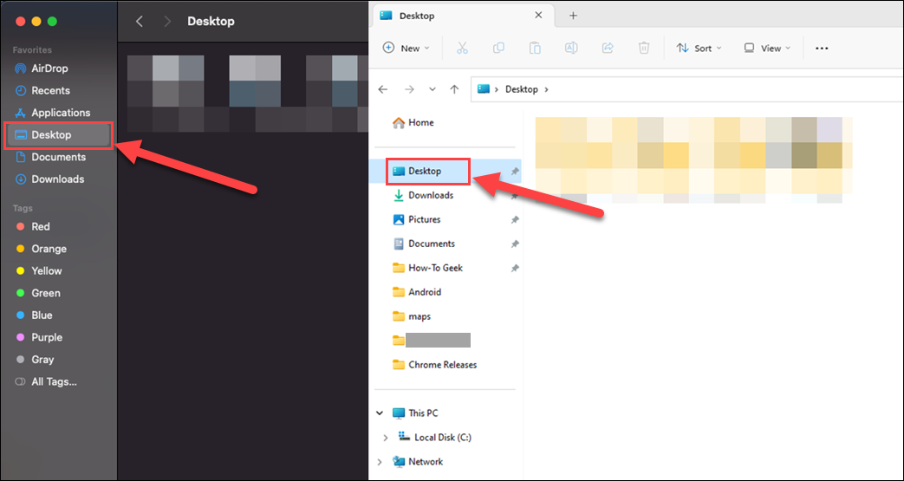
Task: Select AirDrop in Finder sidebar
Action: pos(49,68)
